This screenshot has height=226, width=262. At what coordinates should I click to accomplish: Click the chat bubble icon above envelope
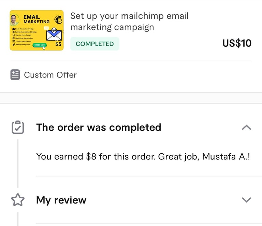pyautogui.click(x=46, y=28)
